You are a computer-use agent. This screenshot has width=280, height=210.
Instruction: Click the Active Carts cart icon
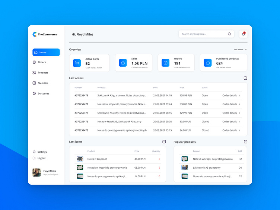(x=77, y=63)
